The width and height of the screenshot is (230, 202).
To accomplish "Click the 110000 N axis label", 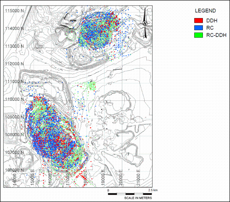I will tap(14, 99).
